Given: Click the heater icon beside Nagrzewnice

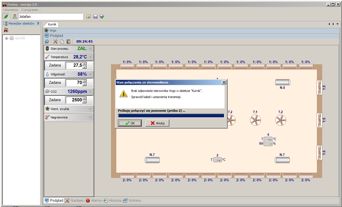Looking at the screenshot, I should 47,117.
